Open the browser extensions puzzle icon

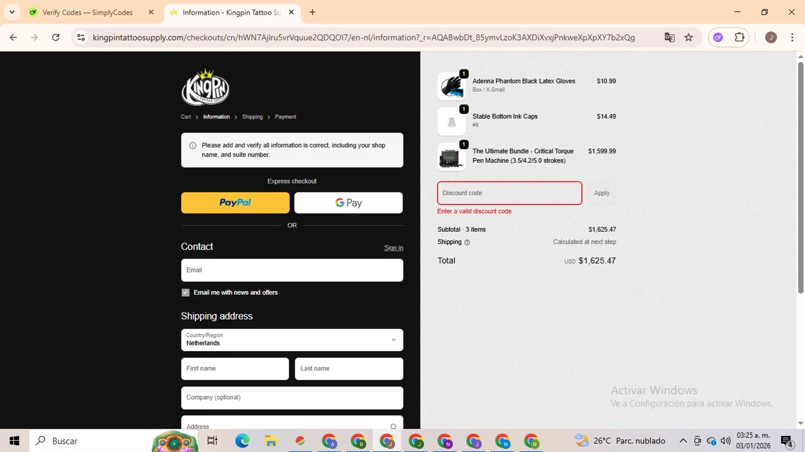point(740,38)
